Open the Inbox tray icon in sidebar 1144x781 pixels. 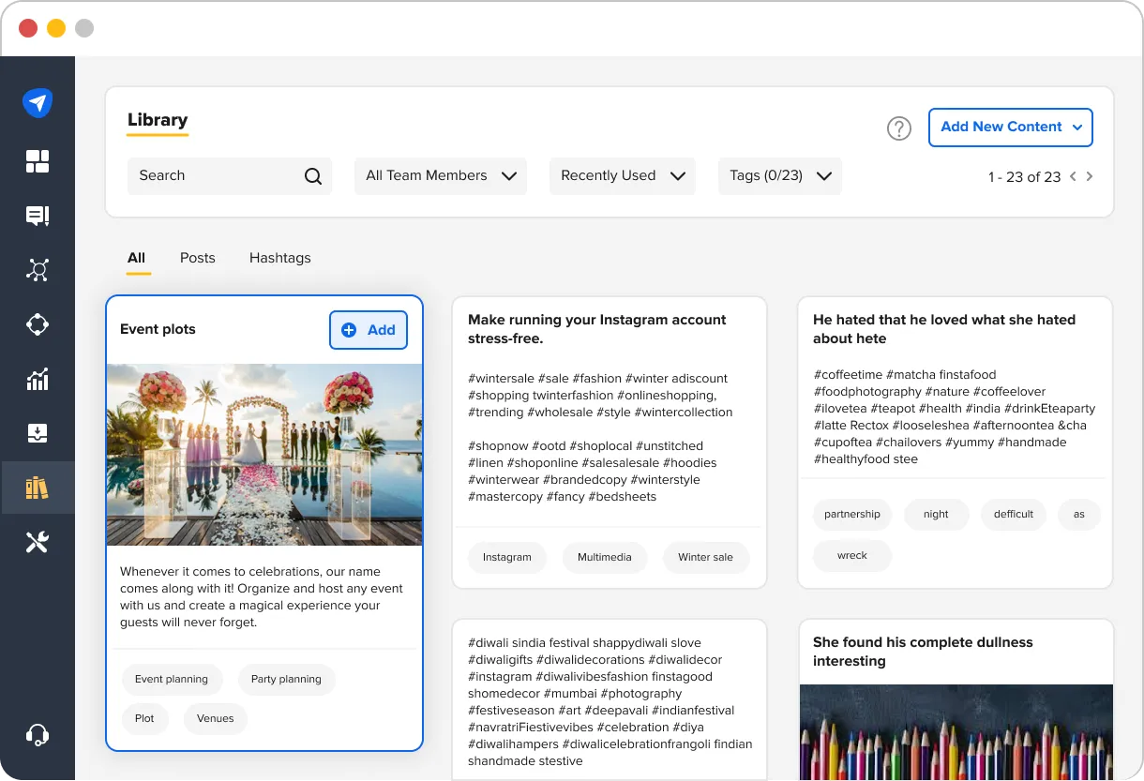pos(38,433)
